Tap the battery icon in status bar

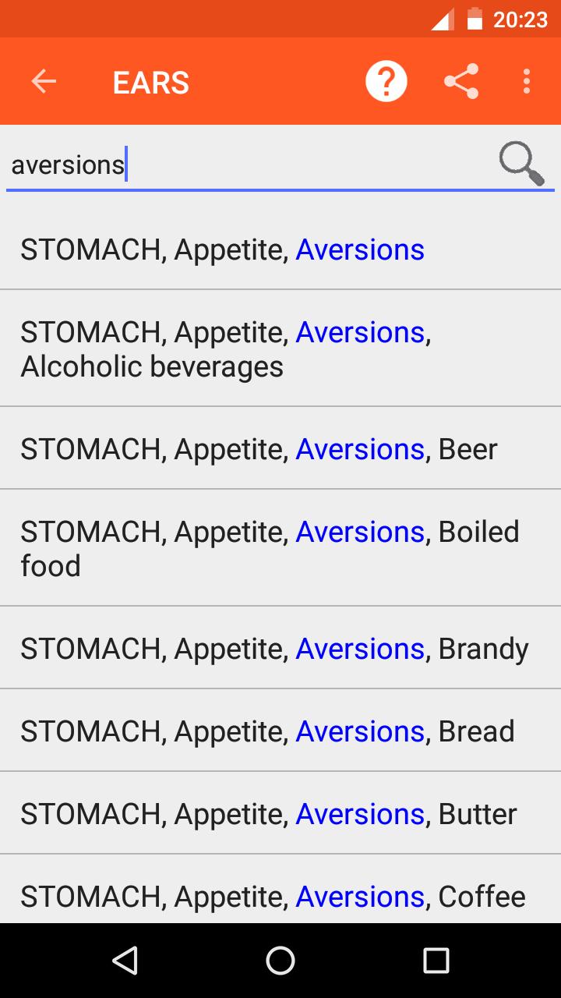point(475,19)
